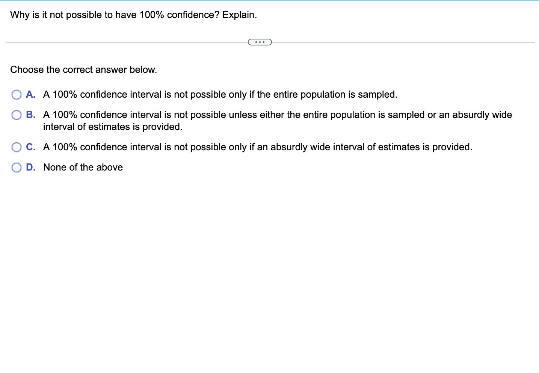Viewport: 539px width, 373px height.
Task: Click the blue letter 'A.' label
Action: [31, 94]
